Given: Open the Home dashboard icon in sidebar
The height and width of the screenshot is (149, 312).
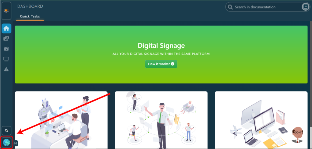Looking at the screenshot, I should click(x=6, y=28).
